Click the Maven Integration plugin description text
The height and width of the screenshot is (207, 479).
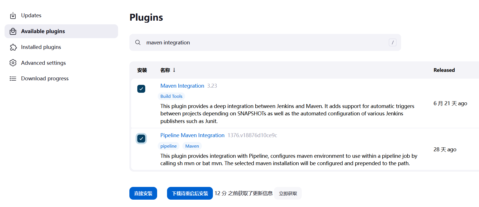pos(287,114)
